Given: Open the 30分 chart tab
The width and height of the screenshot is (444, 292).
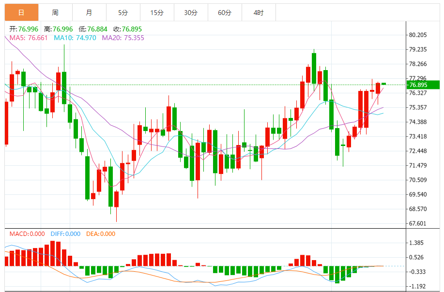Looking at the screenshot, I should pos(191,13).
